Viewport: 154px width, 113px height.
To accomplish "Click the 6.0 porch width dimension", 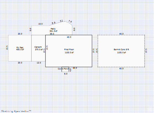I will pos(66,74).
